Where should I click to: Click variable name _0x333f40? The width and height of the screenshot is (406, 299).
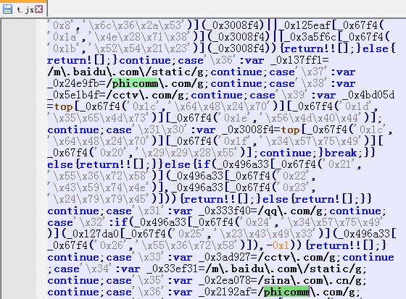click(x=225, y=211)
